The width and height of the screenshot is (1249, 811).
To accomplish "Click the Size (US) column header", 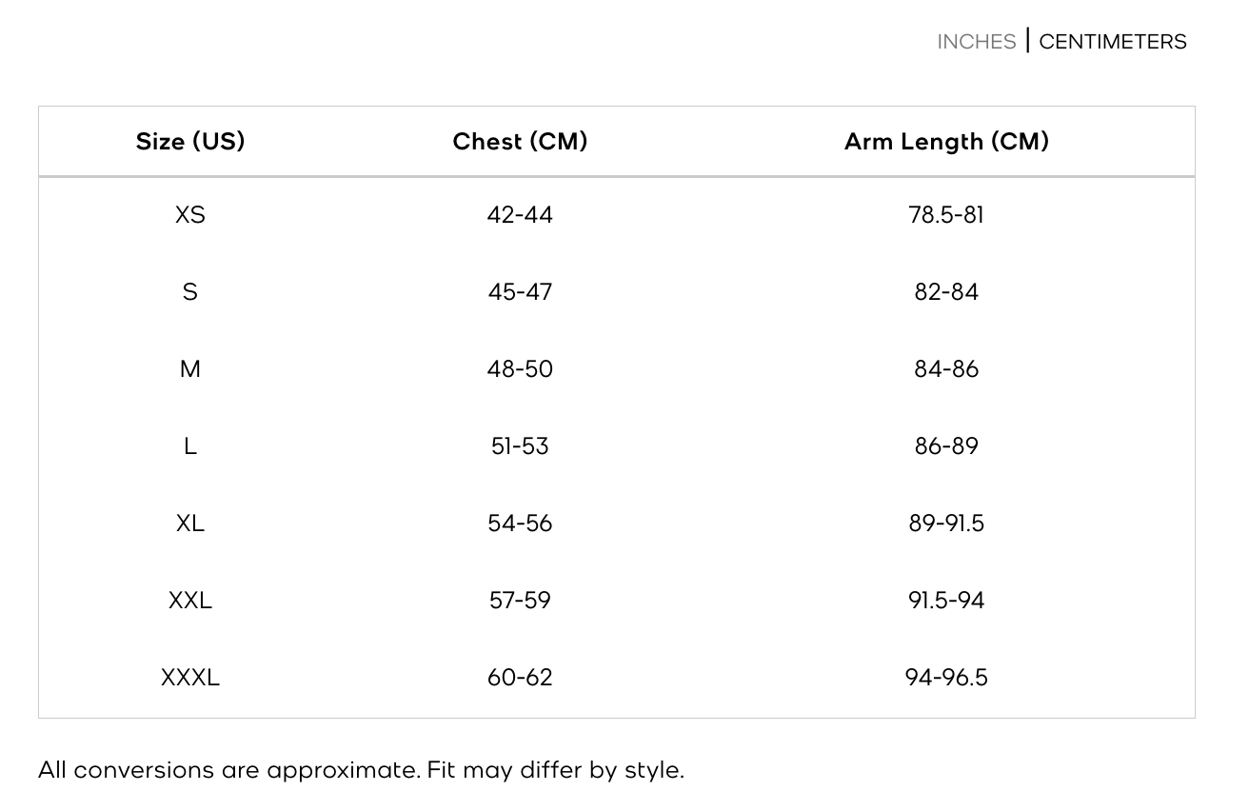I will click(190, 142).
